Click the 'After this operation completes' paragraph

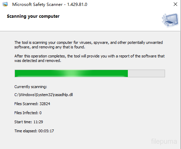click(89, 58)
